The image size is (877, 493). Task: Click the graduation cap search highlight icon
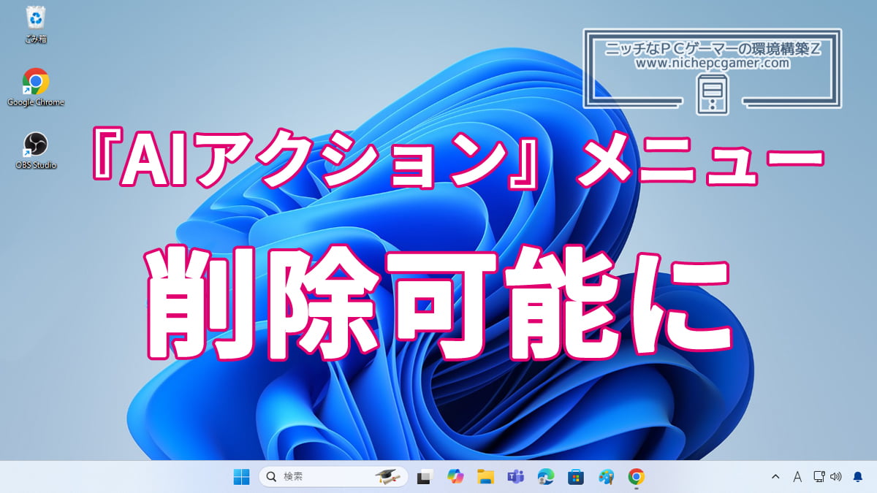[388, 477]
